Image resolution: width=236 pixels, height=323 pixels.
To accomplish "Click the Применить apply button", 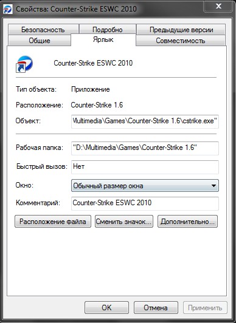I will [x=205, y=308].
